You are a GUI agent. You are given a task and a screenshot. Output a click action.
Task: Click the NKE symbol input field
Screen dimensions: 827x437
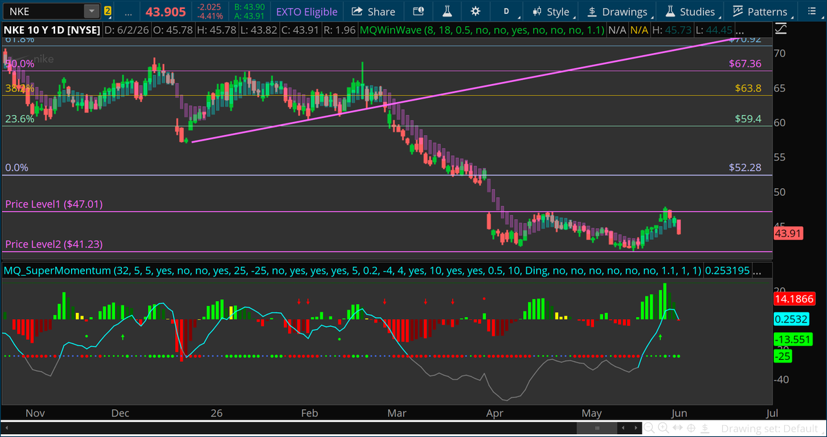click(43, 11)
